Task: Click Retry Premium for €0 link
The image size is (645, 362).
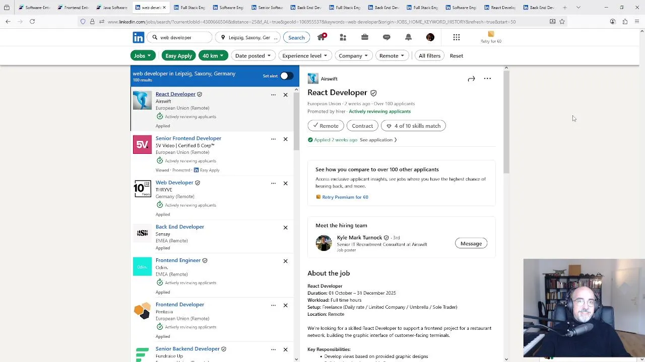Action: tap(345, 197)
